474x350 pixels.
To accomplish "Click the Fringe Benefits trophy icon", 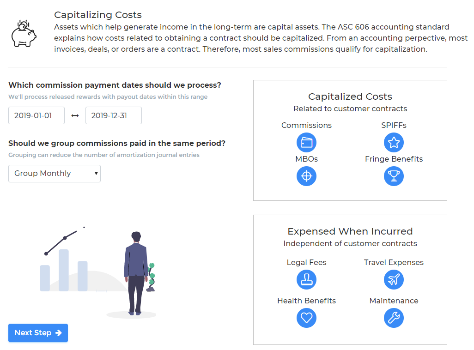I will coord(394,176).
